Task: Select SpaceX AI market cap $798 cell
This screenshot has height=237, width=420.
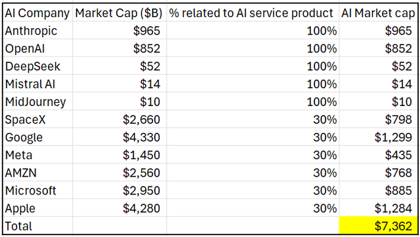Action: 378,119
